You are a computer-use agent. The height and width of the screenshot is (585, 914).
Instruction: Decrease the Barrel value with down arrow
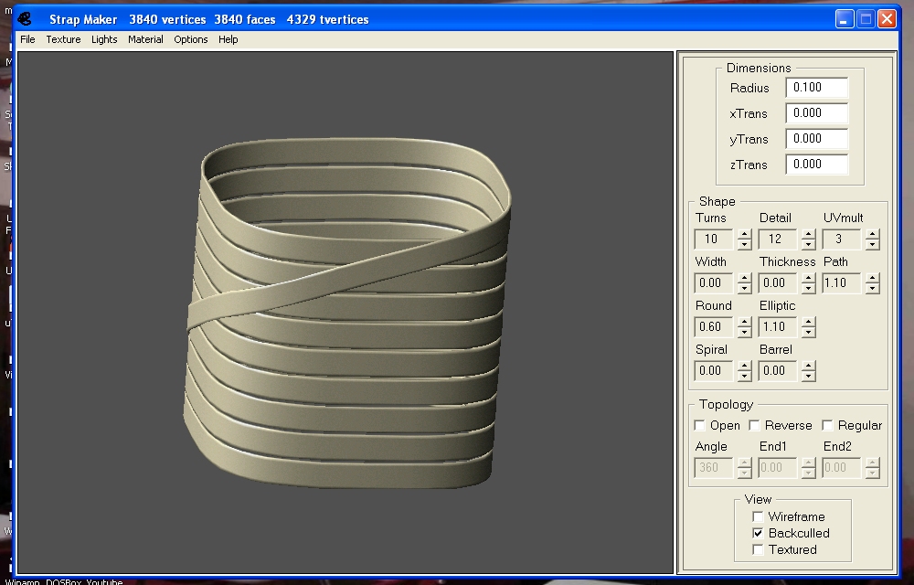(x=809, y=376)
